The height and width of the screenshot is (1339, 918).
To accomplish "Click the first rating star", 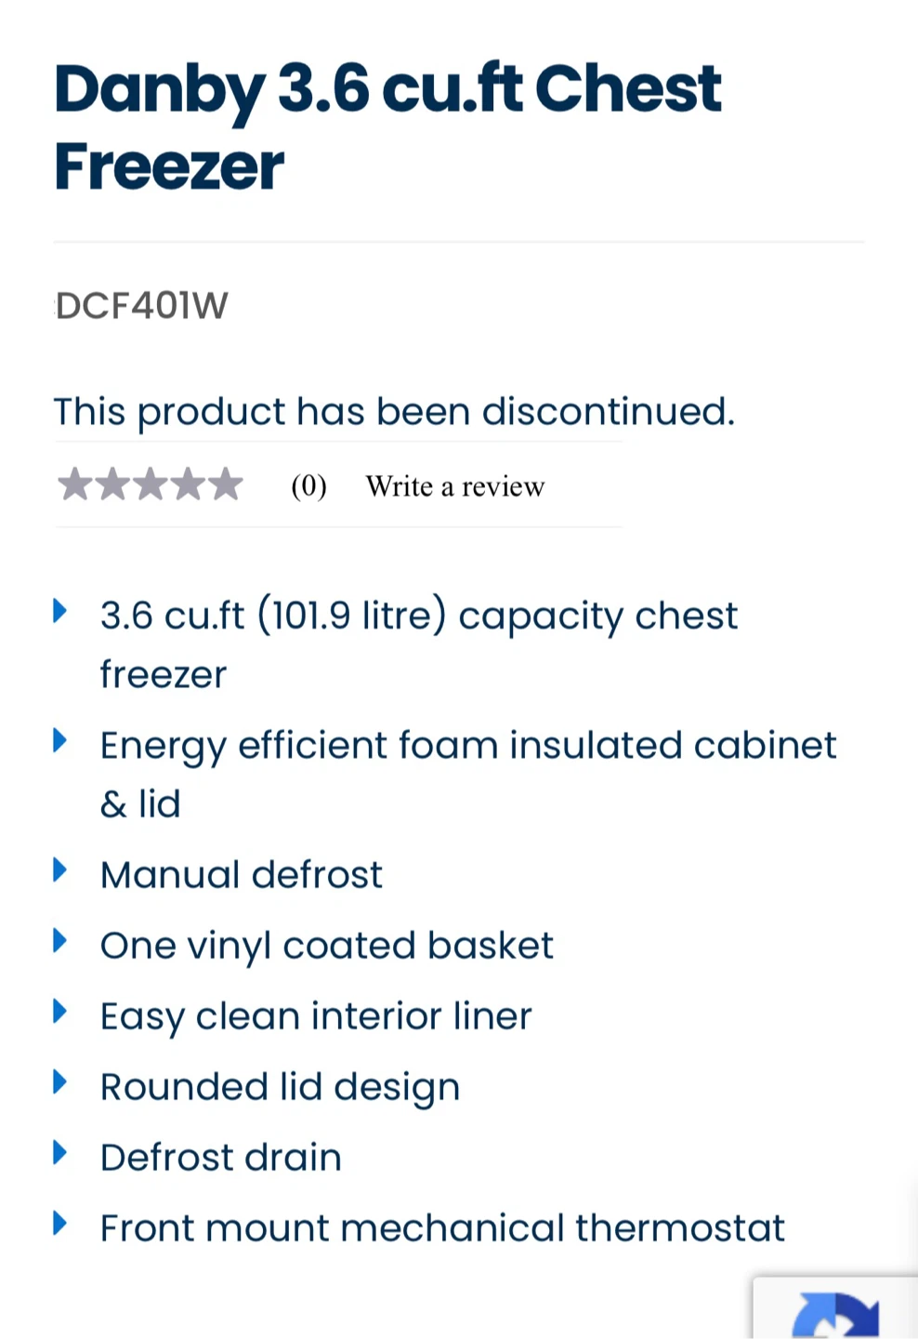I will [x=75, y=484].
